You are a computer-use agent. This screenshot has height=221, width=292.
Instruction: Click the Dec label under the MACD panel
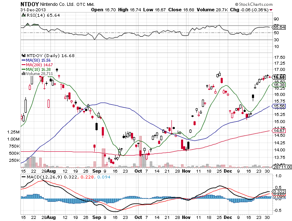[228, 218]
